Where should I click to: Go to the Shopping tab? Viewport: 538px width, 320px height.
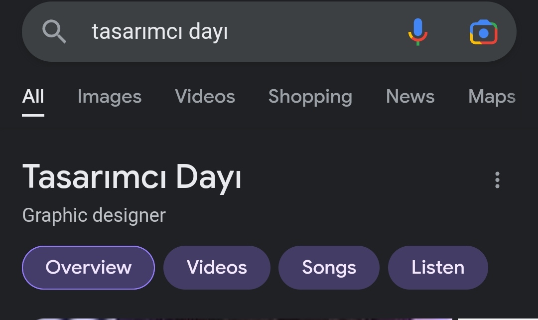(x=310, y=97)
